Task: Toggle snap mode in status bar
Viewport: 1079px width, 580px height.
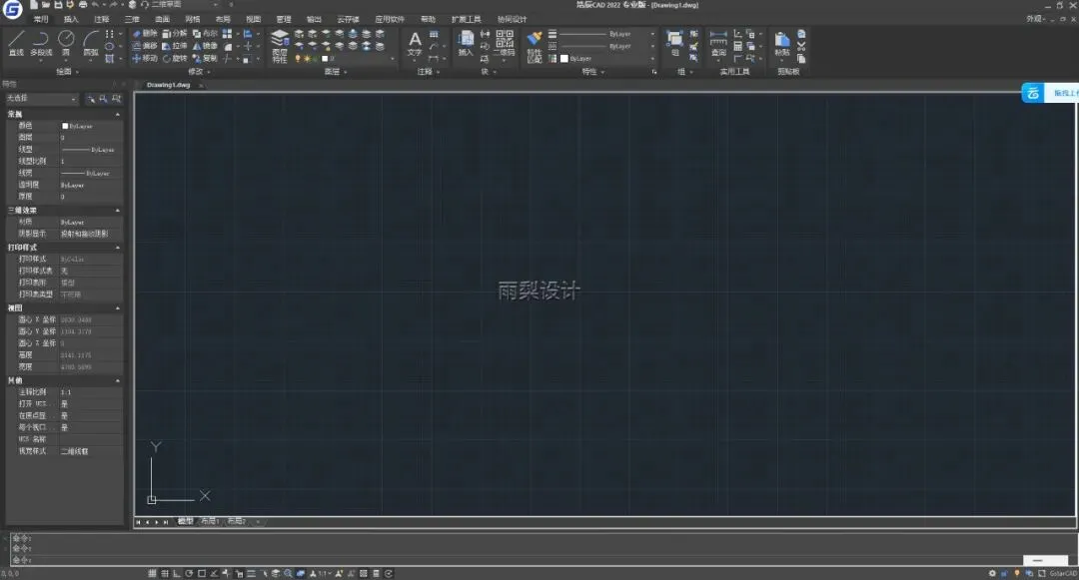Action: click(x=152, y=573)
